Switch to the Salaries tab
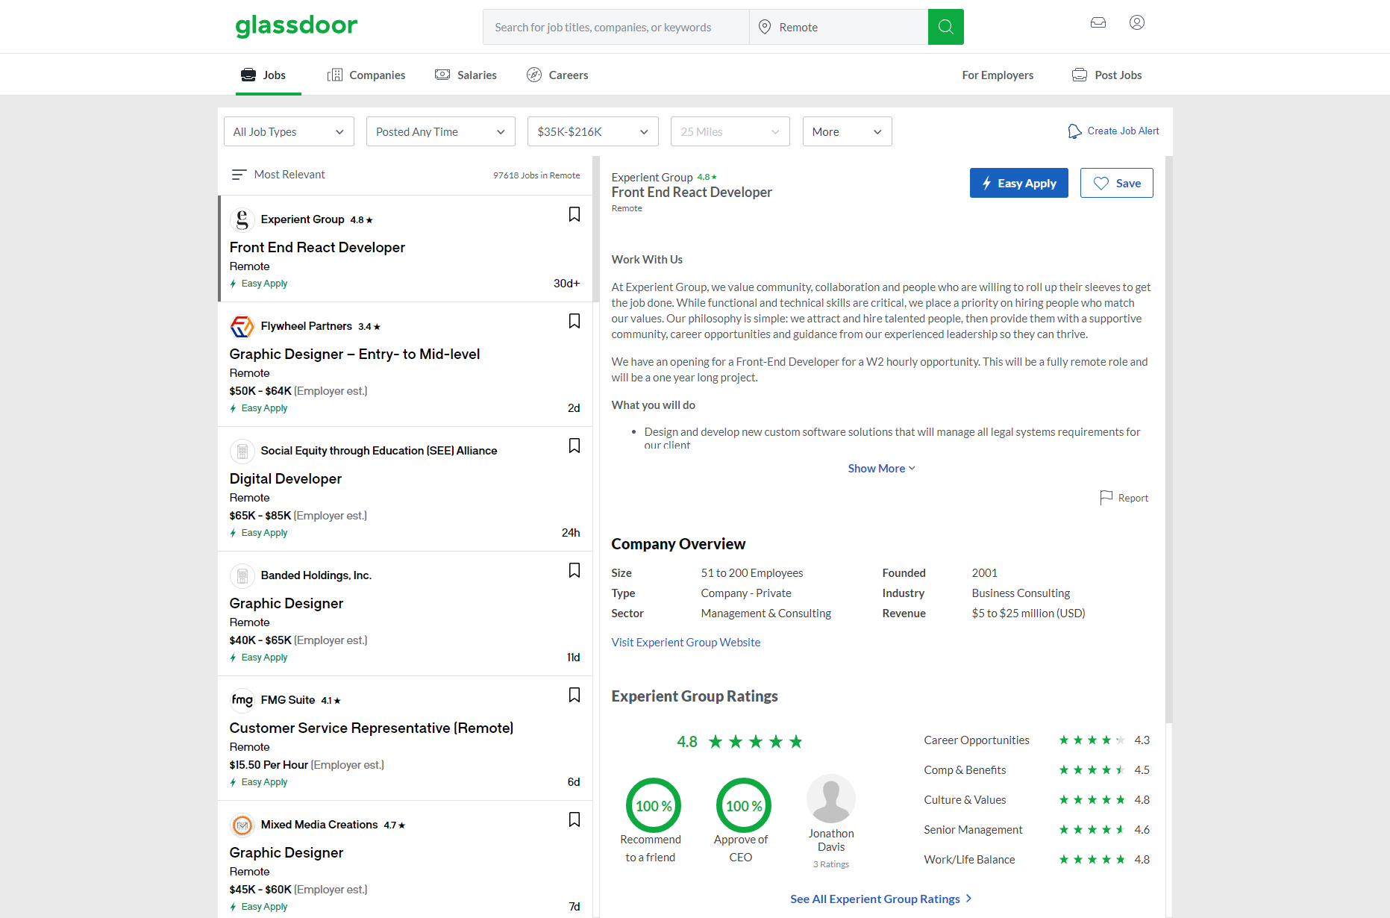 pos(466,75)
